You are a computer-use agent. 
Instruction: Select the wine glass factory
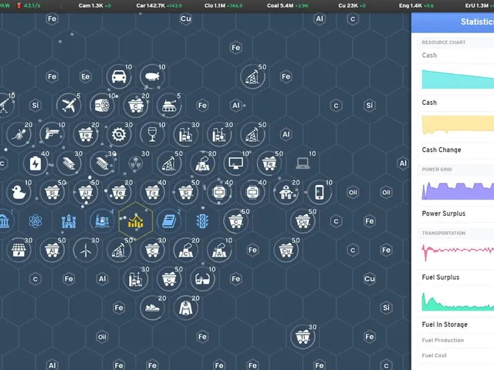pos(152,134)
